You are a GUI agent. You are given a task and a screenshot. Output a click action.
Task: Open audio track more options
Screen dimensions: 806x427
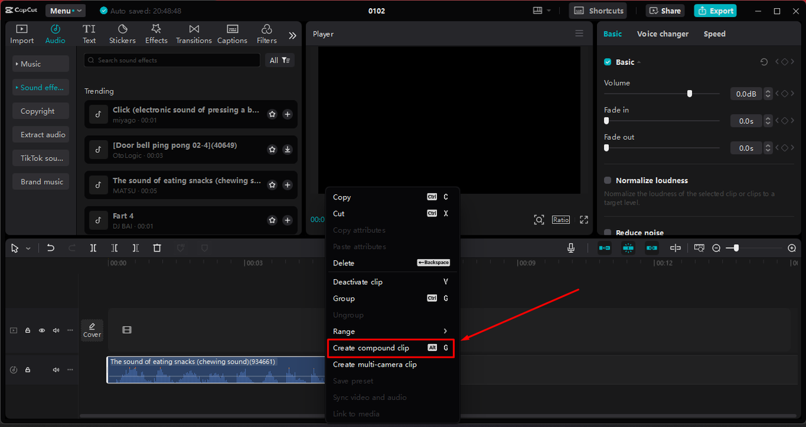tap(70, 370)
